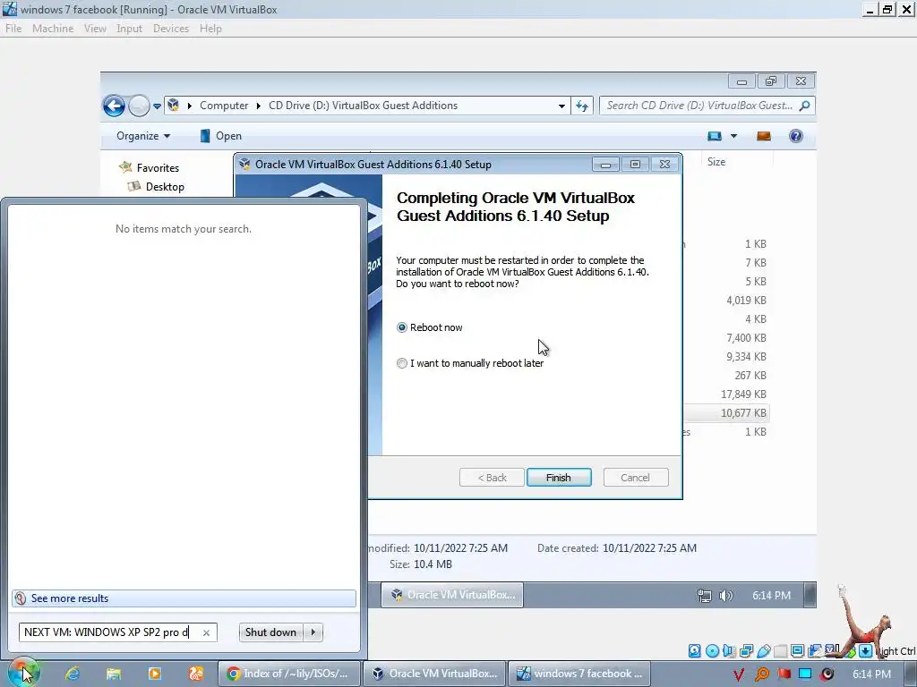This screenshot has height=687, width=917.
Task: Open Explorer Help question mark icon
Action: 796,136
